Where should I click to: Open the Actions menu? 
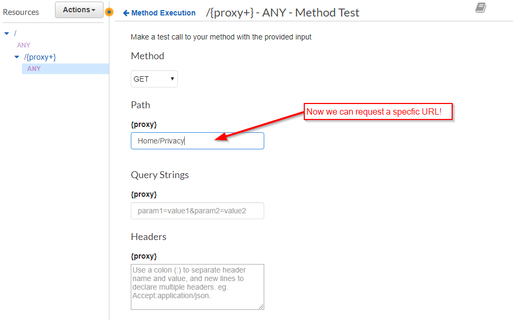(x=78, y=10)
